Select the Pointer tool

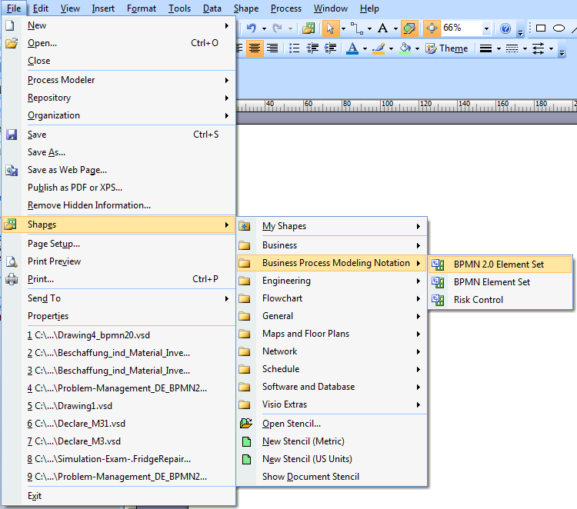[x=331, y=28]
